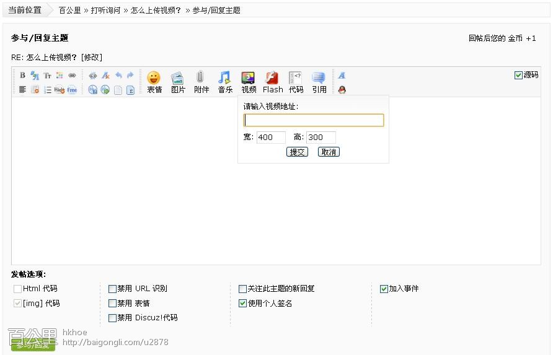Screen dimensions: 553x355
Task: Add an attachment via 附件 paperclip
Action: (x=201, y=82)
